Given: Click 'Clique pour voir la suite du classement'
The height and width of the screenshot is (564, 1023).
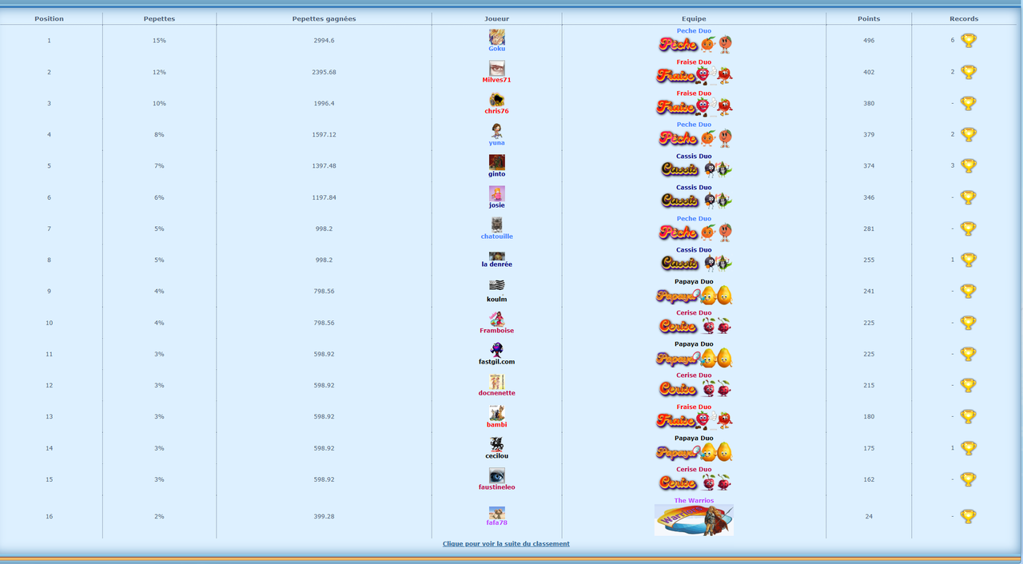Looking at the screenshot, I should point(506,544).
